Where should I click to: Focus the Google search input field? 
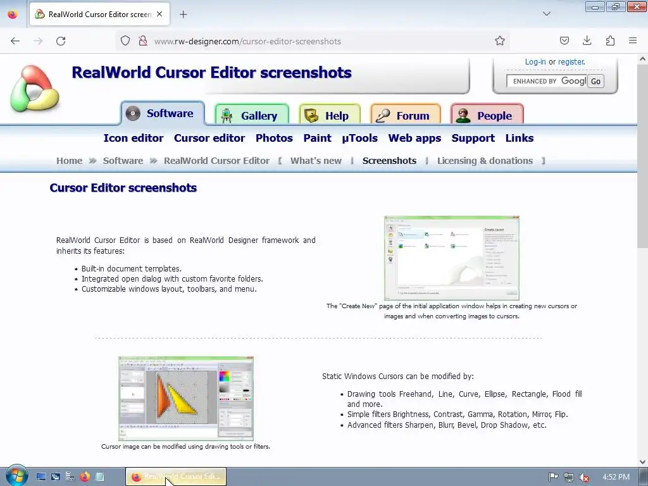(546, 81)
